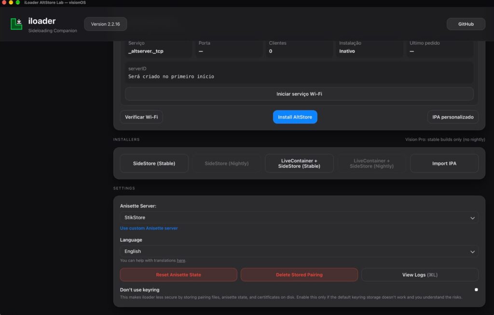This screenshot has height=315, width=494.
Task: Click the '_altserver._tcp' service value
Action: (146, 51)
